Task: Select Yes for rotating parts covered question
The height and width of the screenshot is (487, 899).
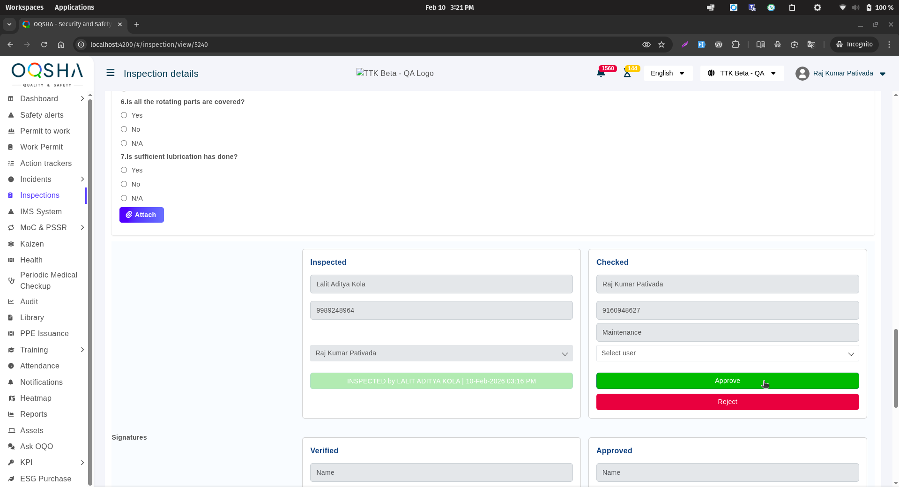Action: pos(124,115)
